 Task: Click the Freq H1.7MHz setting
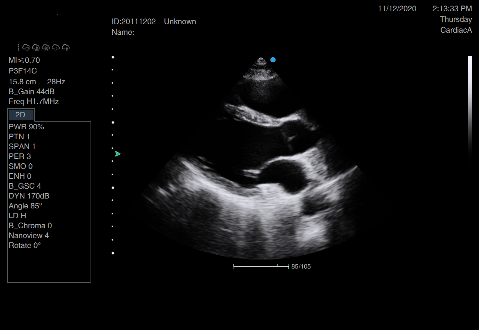(33, 102)
